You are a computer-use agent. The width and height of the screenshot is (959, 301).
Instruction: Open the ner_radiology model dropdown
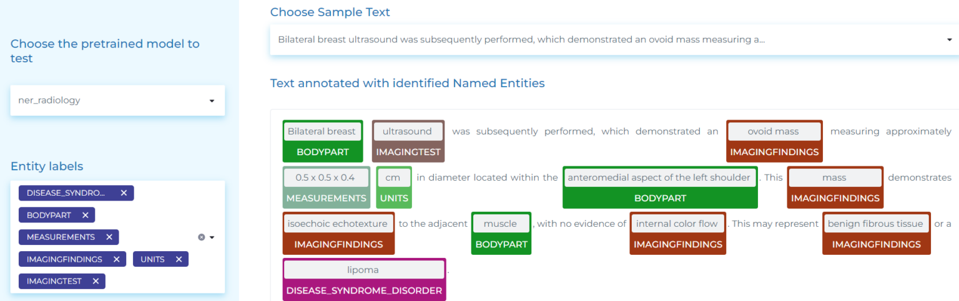[x=117, y=100]
